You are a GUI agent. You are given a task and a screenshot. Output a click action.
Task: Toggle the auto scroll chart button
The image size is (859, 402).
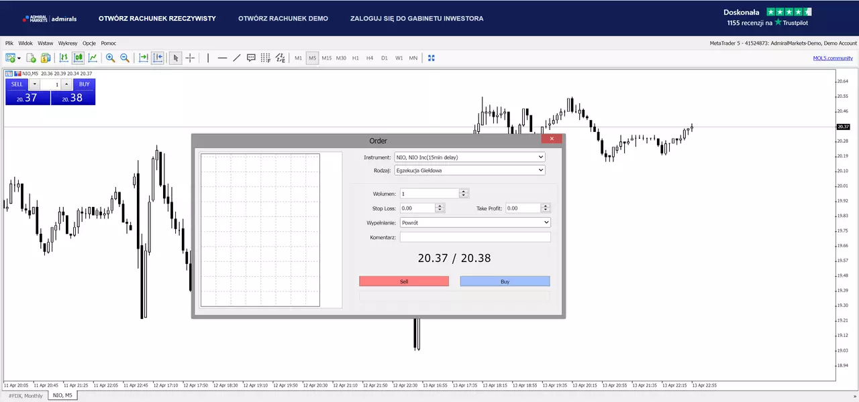143,58
